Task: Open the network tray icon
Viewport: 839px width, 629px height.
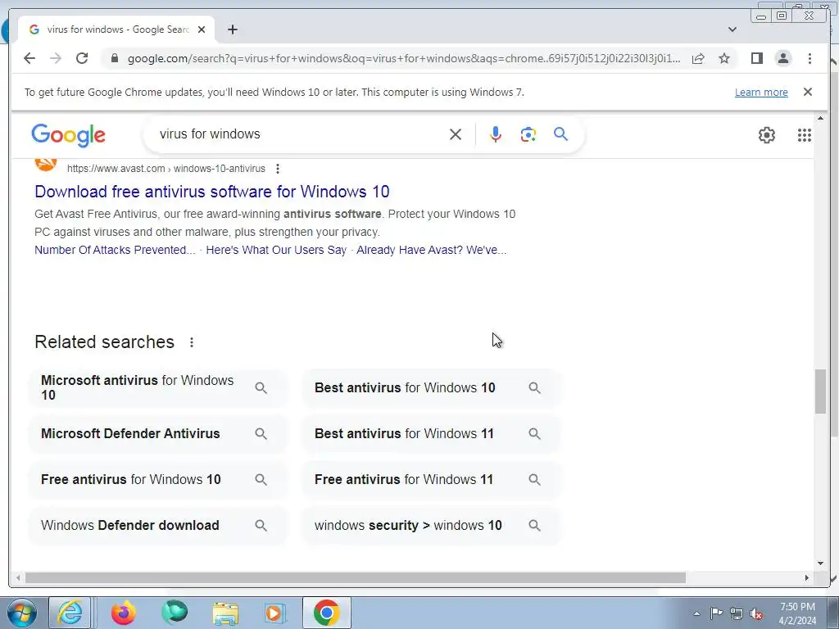Action: pos(737,613)
